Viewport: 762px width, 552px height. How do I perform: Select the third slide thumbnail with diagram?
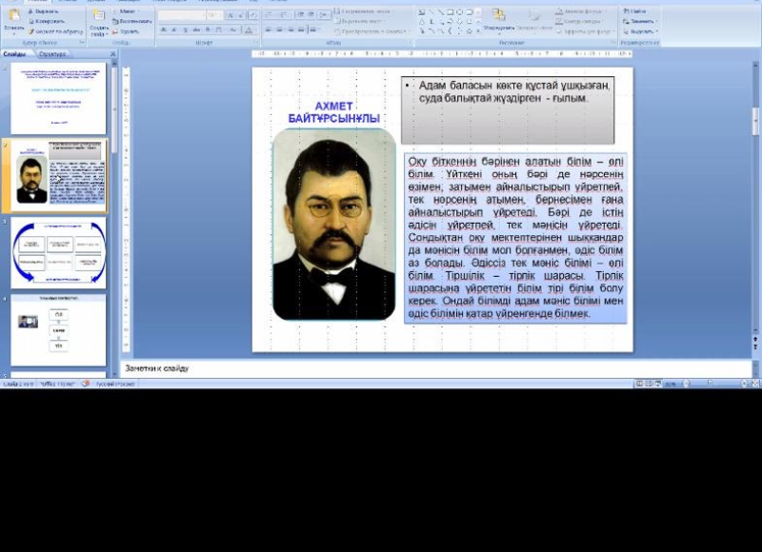coord(58,251)
